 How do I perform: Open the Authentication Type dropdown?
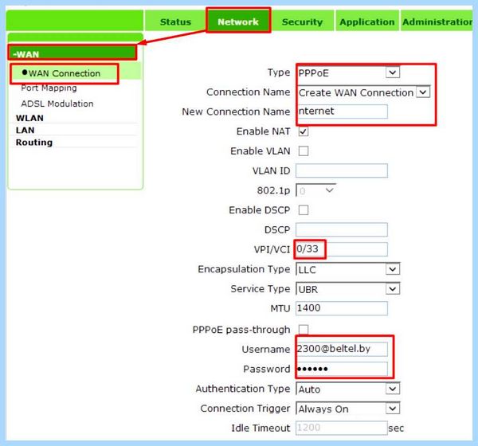[x=348, y=389]
